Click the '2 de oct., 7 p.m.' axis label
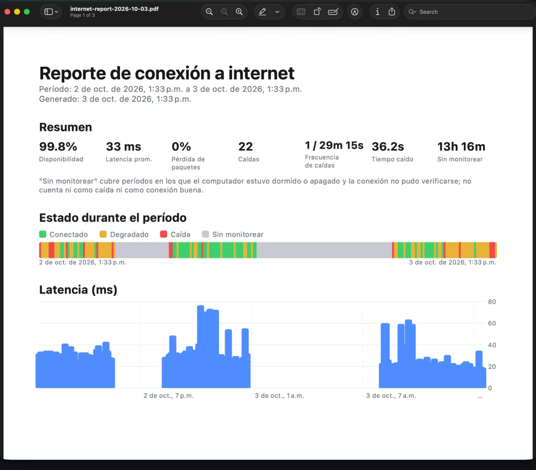536x470 pixels. pyautogui.click(x=168, y=396)
